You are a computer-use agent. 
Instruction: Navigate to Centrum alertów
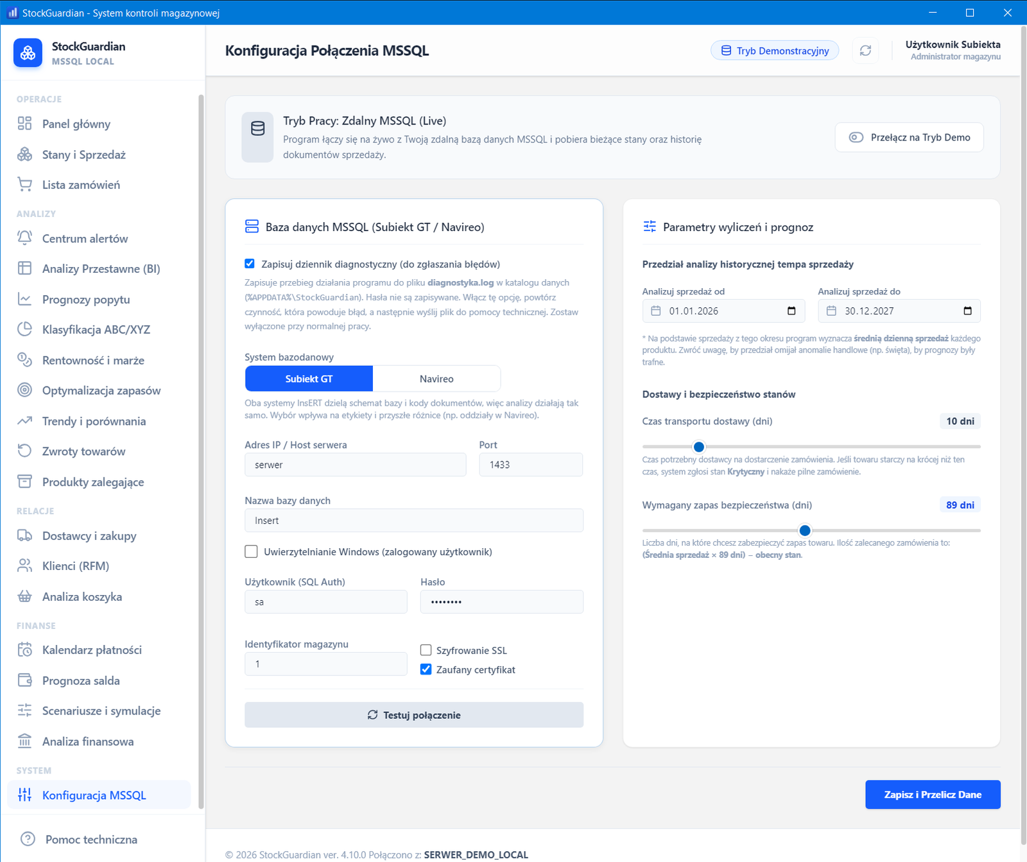click(x=99, y=238)
